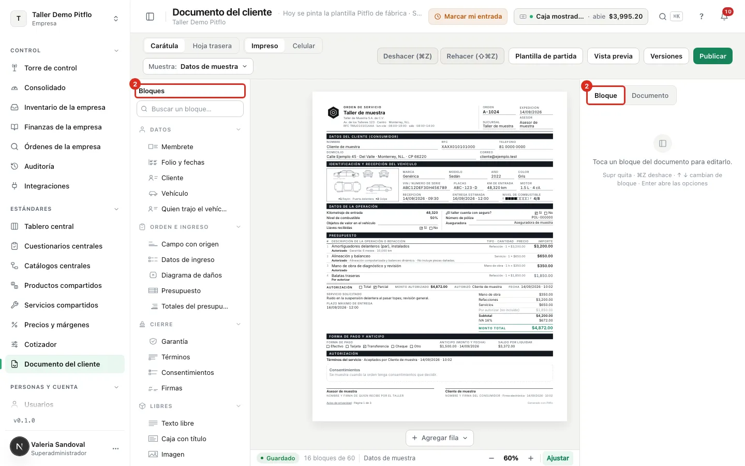This screenshot has height=466, width=745.
Task: Open the Agregar fila dropdown
Action: coord(440,438)
